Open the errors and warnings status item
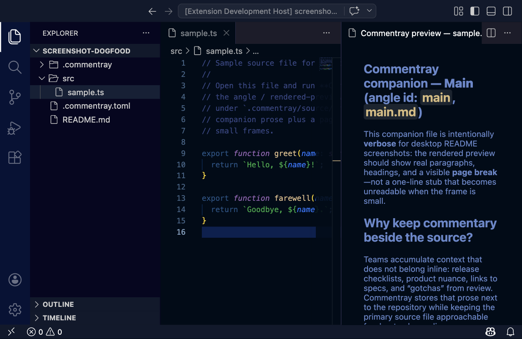The width and height of the screenshot is (522, 339). [x=44, y=332]
